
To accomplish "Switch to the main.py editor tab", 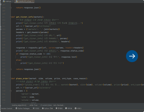I will pyautogui.click(x=7, y=1).
